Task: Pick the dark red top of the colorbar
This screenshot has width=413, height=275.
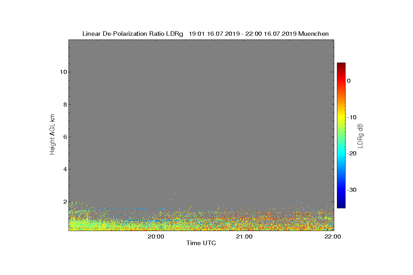Action: pyautogui.click(x=341, y=65)
